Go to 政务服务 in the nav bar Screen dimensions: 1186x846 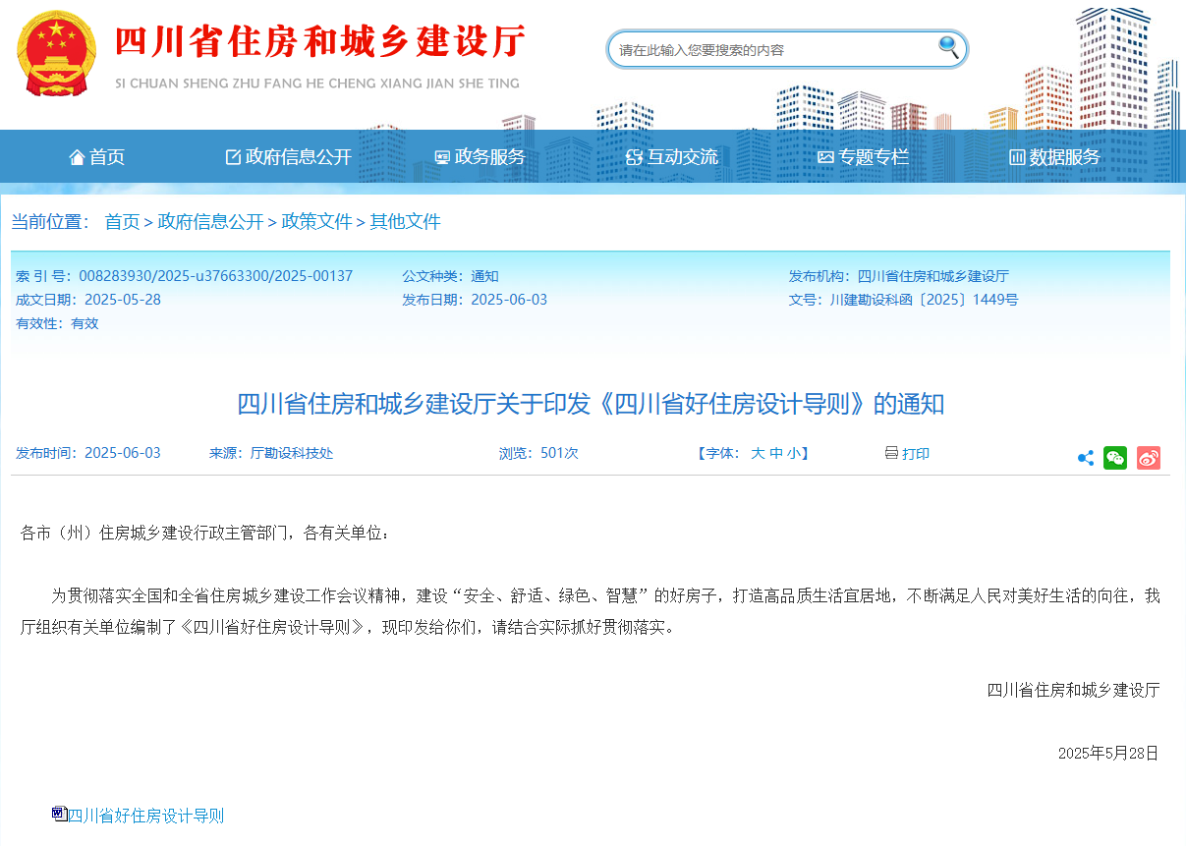pos(480,157)
